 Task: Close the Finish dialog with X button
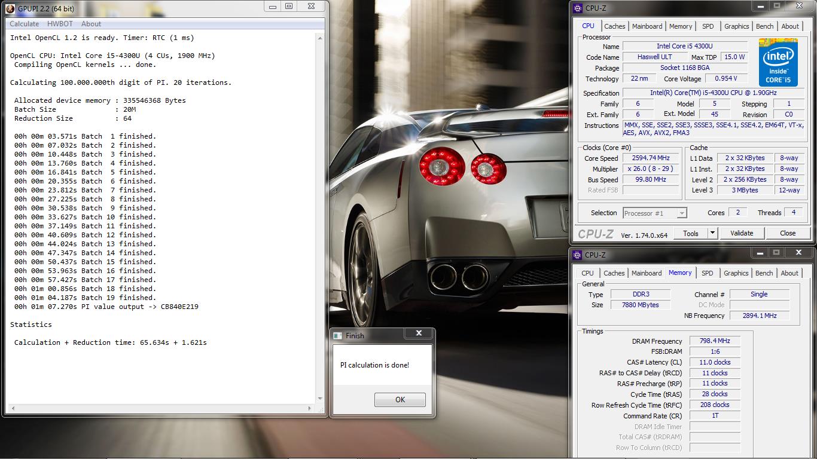pos(419,333)
